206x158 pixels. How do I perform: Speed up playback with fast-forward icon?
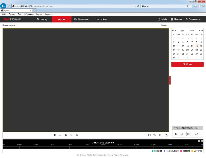pyautogui.click(x=72, y=135)
